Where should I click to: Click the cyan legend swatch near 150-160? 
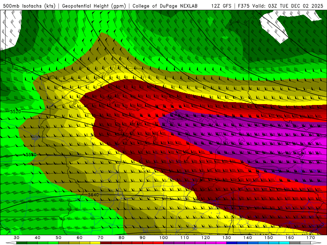[284, 243]
